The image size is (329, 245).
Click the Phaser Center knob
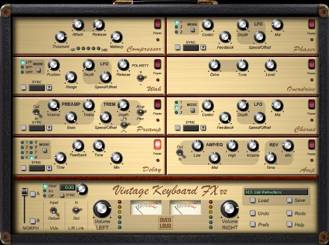pyautogui.click(x=208, y=25)
